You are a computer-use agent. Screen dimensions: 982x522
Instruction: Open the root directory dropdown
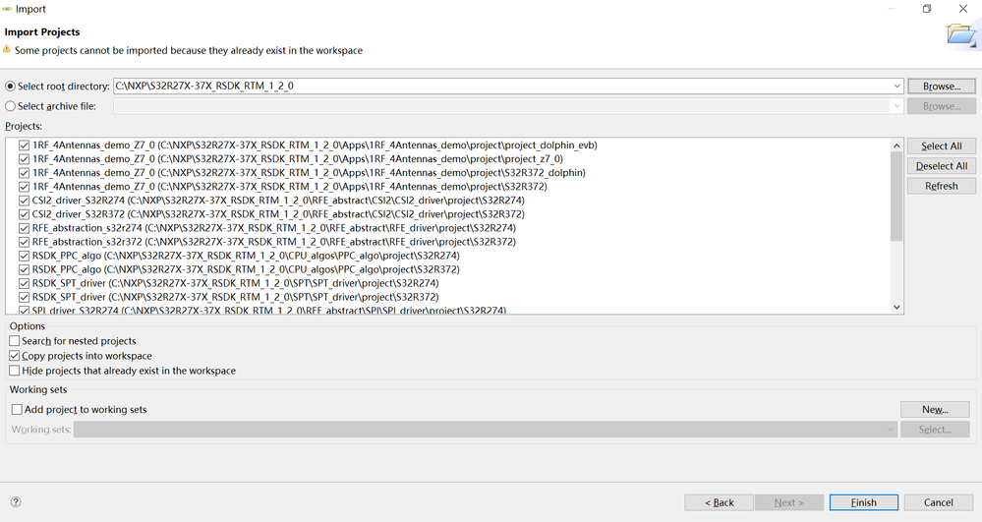point(895,86)
